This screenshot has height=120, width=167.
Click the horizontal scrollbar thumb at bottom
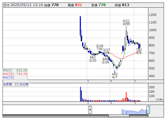click(119, 116)
